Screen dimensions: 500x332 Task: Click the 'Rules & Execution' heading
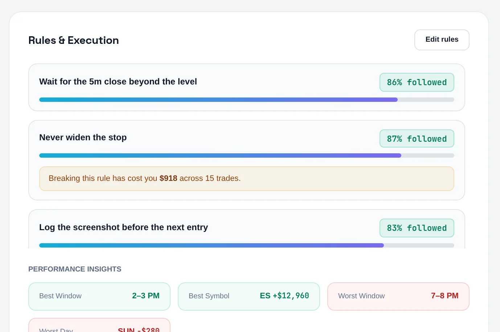tap(74, 40)
